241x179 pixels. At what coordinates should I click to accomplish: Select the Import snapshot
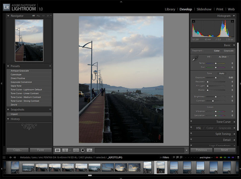click(29, 114)
